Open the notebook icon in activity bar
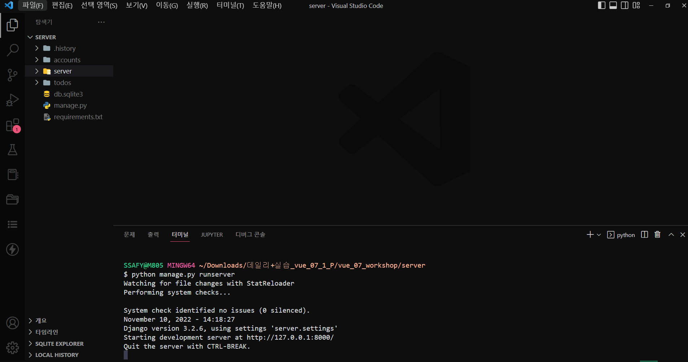Viewport: 688px width, 362px height. coord(12,175)
